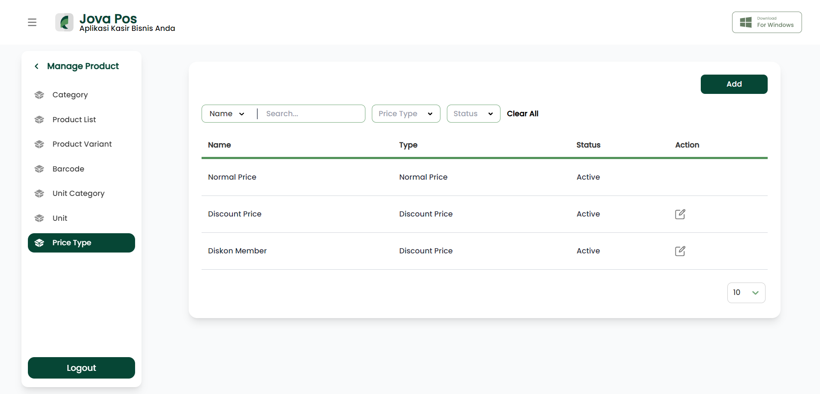Click the Unit sidebar icon
This screenshot has height=394, width=820.
[39, 218]
